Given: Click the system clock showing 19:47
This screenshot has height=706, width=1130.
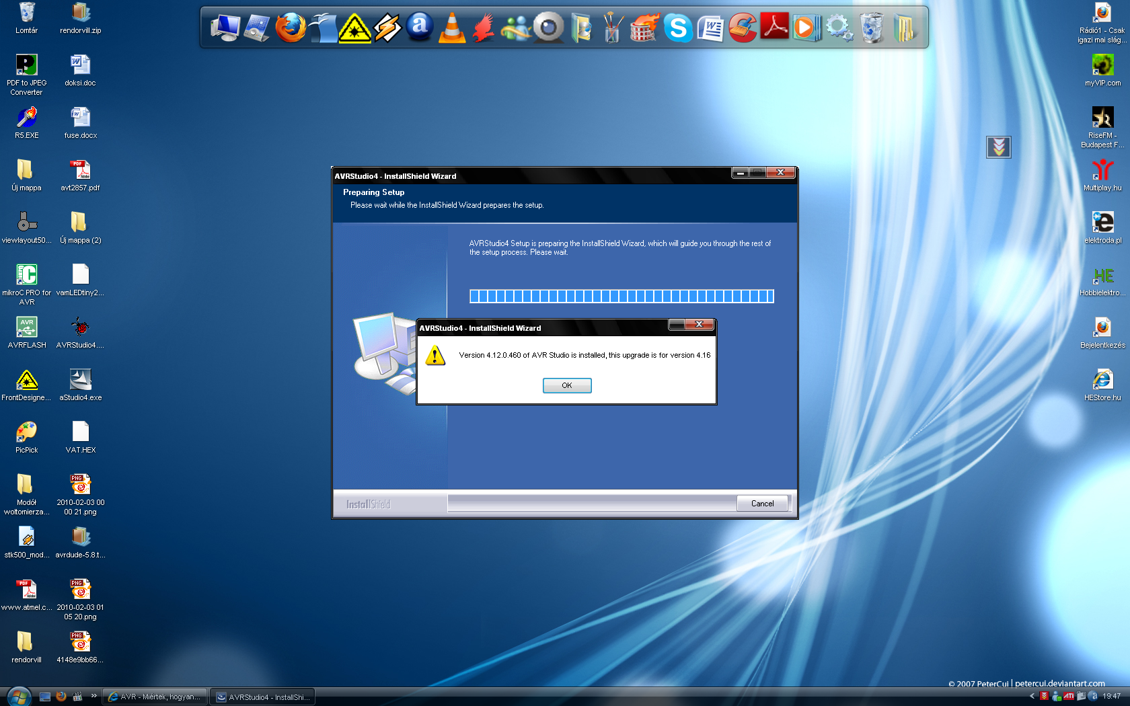Looking at the screenshot, I should pos(1112,696).
